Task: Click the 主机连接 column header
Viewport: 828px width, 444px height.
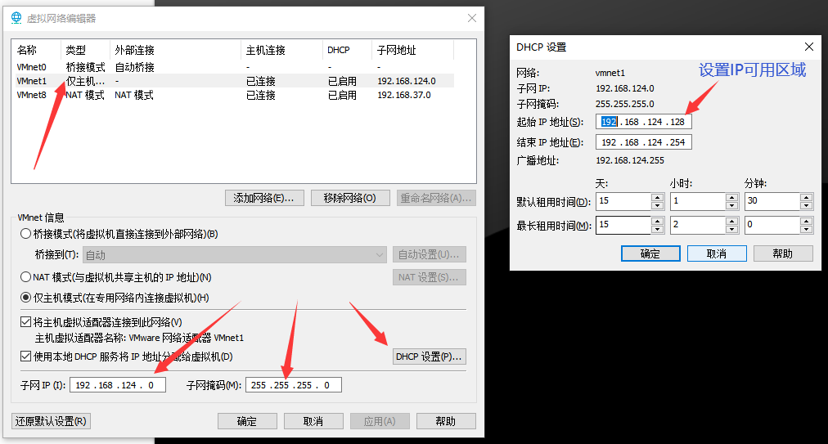Action: point(282,50)
